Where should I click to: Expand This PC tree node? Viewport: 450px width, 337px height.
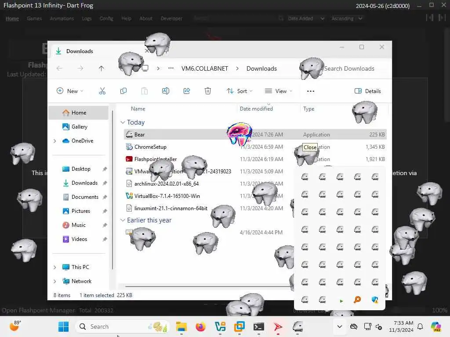pos(55,267)
